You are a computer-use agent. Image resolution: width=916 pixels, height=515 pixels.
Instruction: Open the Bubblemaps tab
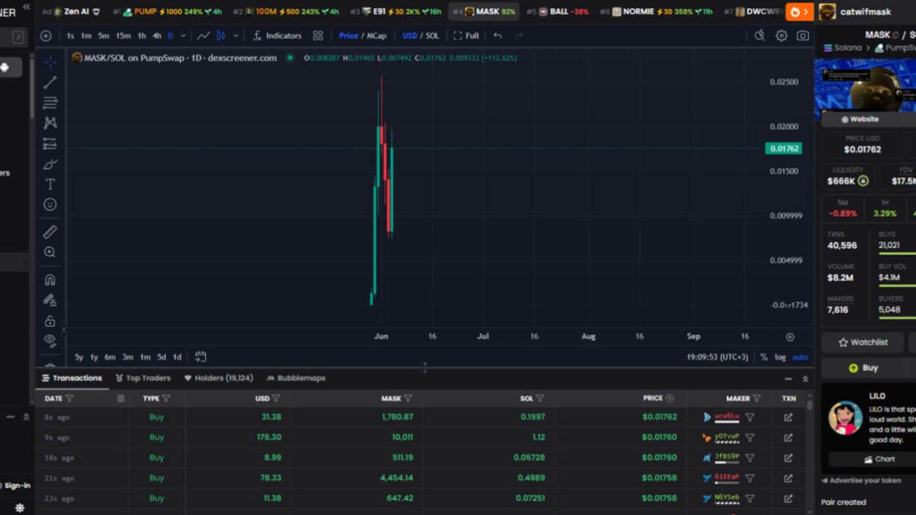[296, 378]
